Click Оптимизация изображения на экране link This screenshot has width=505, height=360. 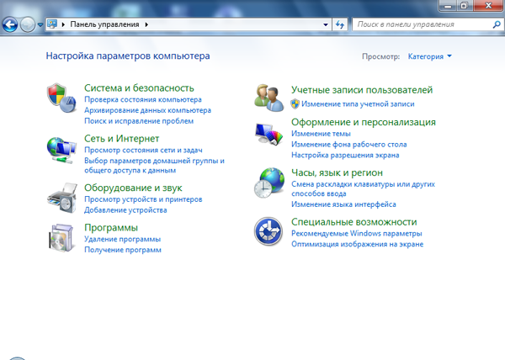pos(358,244)
